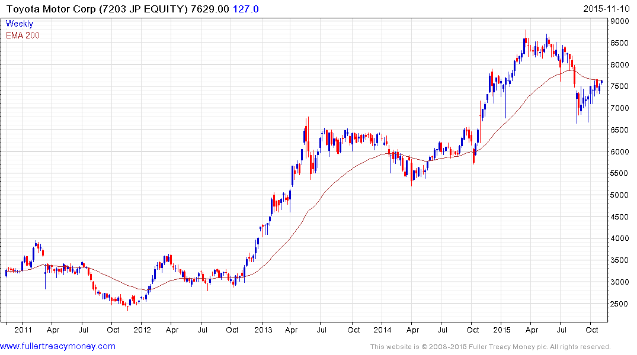The image size is (637, 355).
Task: Select the 2013 year axis label
Action: [x=263, y=330]
